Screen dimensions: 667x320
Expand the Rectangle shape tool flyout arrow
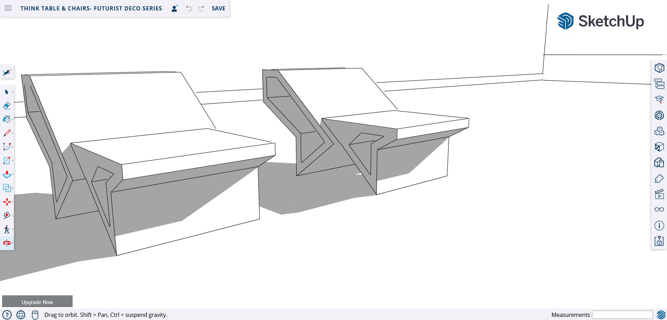[13, 161]
